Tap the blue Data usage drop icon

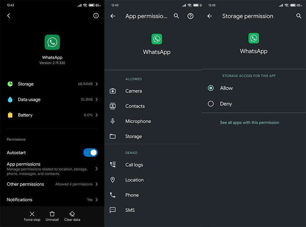click(10, 100)
